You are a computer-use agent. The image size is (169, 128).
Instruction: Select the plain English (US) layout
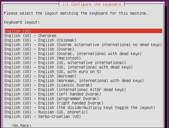pos(18,31)
